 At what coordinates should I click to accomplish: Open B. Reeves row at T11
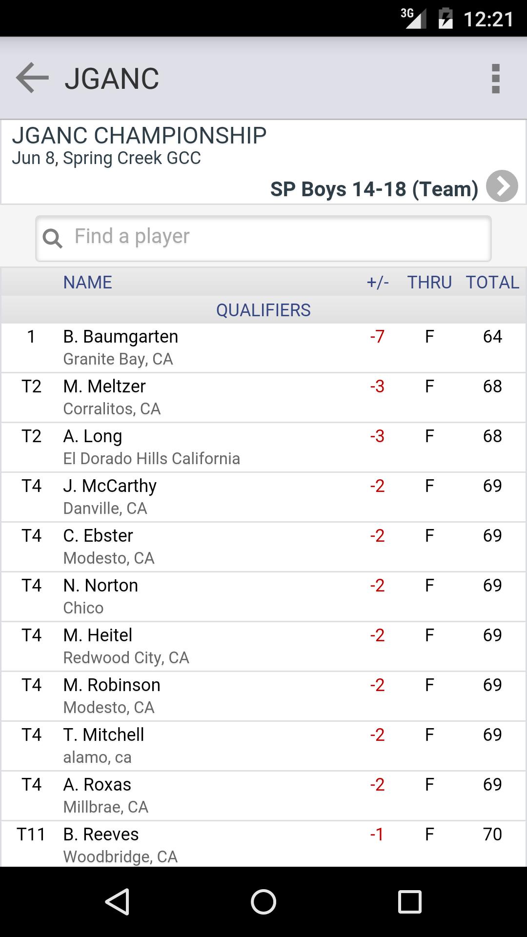pyautogui.click(x=263, y=844)
